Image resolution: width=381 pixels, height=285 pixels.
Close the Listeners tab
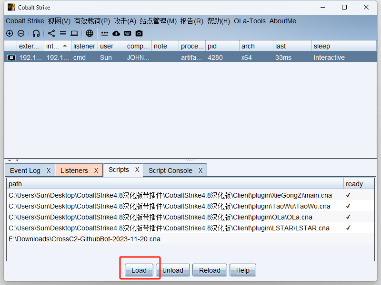96,171
